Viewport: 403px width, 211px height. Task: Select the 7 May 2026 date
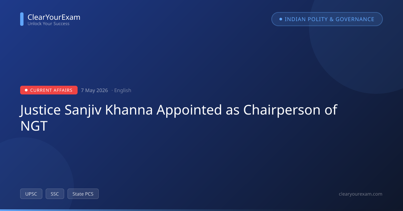[94, 90]
